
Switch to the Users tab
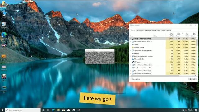(x=159, y=30)
